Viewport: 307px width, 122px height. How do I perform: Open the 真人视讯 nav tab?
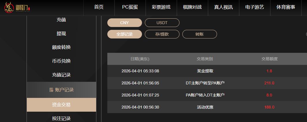tap(223, 7)
